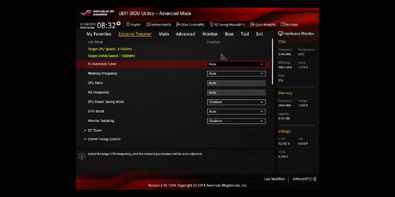Click CPU frequency value 3700 MHz in Hardware Monitor
The image size is (395, 197).
(285, 54)
